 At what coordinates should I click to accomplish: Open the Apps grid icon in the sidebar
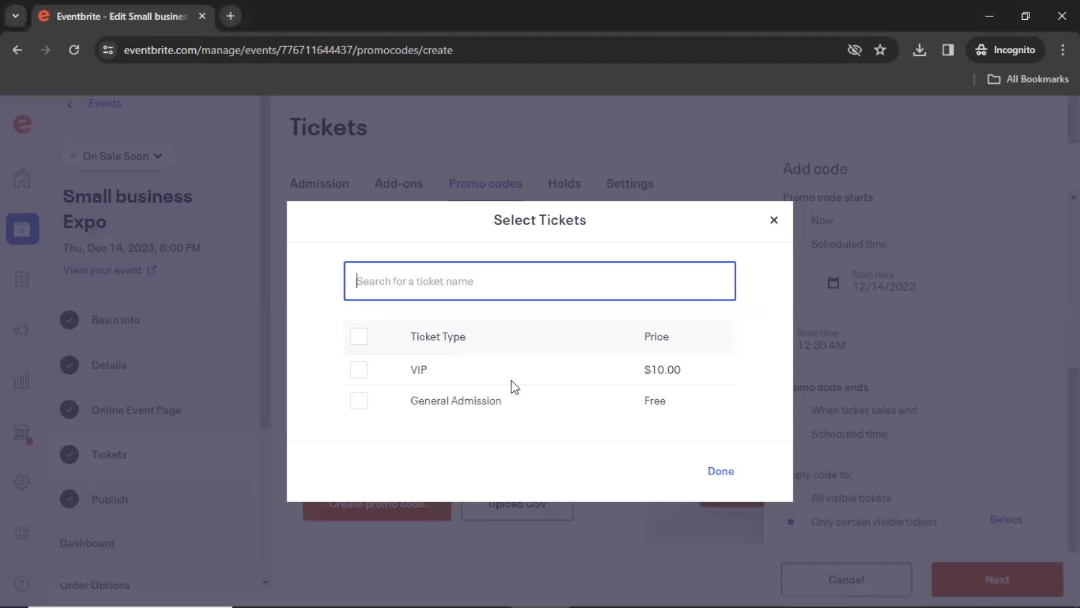click(22, 533)
